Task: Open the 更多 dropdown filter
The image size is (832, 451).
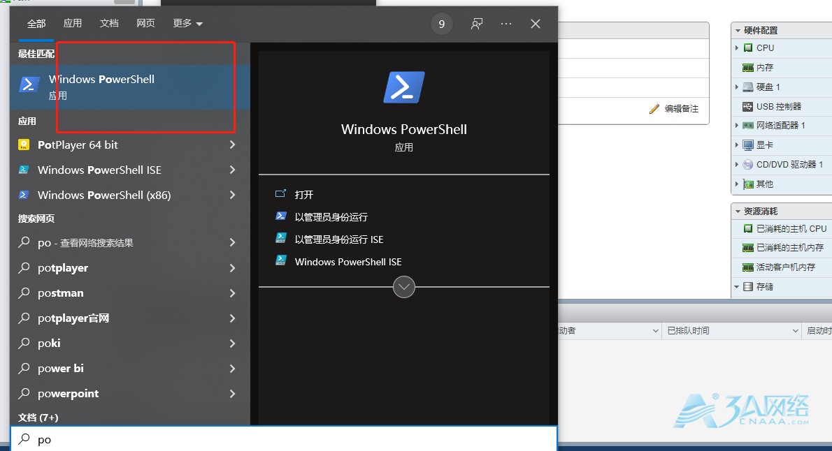Action: coord(188,23)
